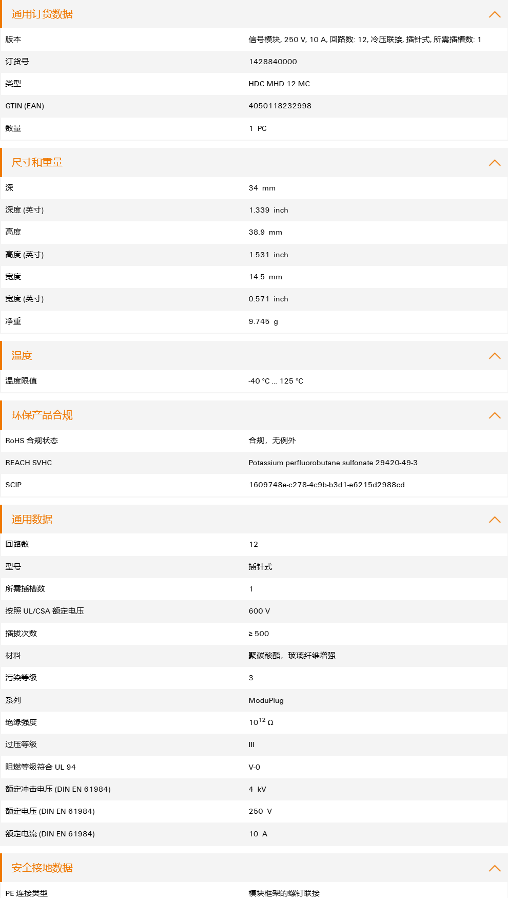The image size is (508, 898).
Task: Click the 安全接地数据 section heading
Action: coord(42,868)
